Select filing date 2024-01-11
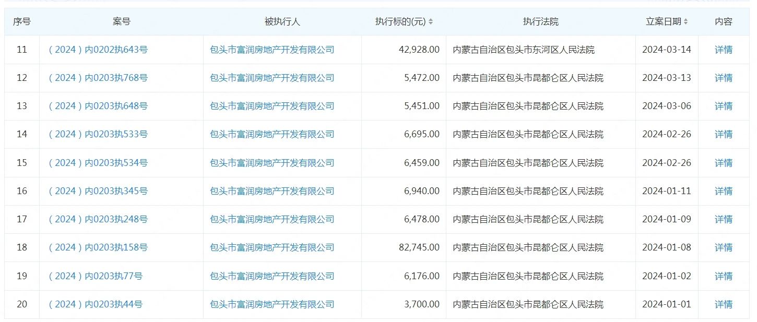757x322 pixels. tap(667, 191)
